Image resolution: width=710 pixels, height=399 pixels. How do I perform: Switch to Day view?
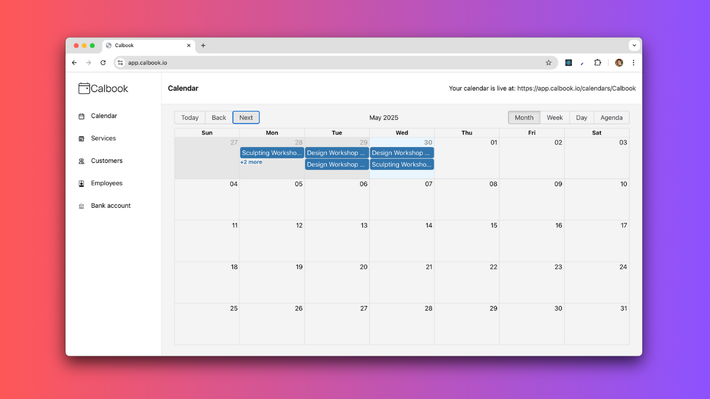581,117
